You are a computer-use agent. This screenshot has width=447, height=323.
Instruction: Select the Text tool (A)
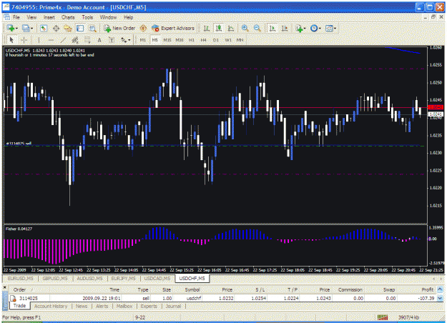click(x=99, y=40)
